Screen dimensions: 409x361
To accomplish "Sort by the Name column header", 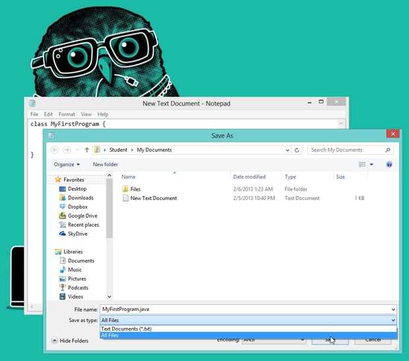I will [129, 177].
